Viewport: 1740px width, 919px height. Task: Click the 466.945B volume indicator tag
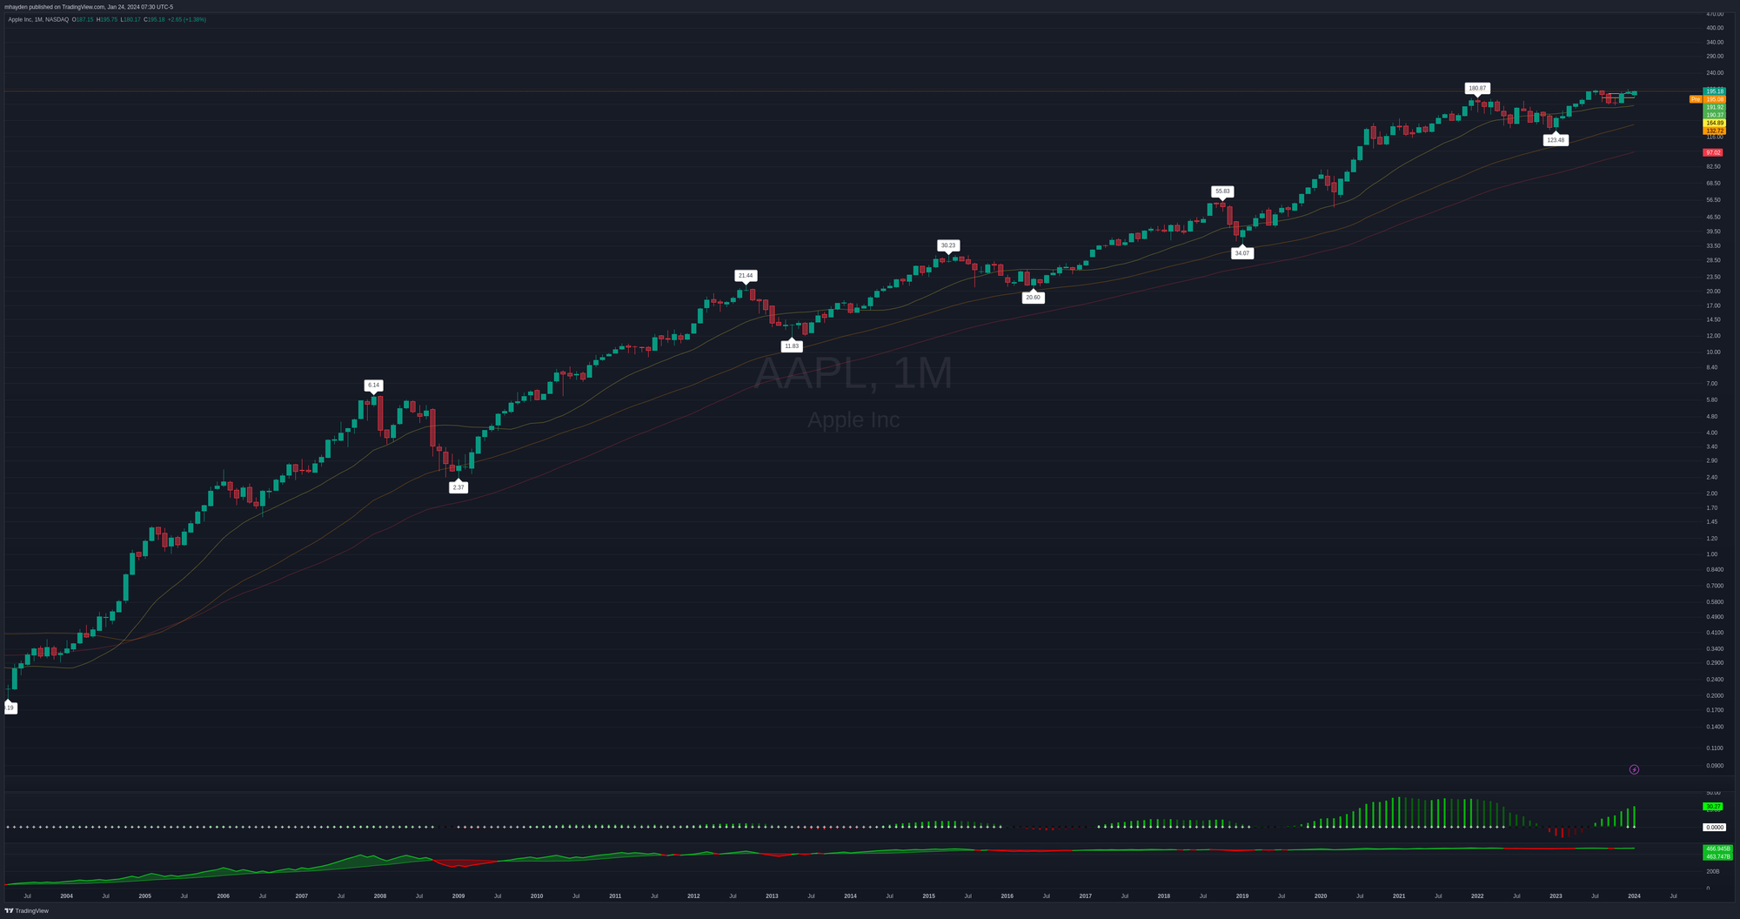point(1717,849)
